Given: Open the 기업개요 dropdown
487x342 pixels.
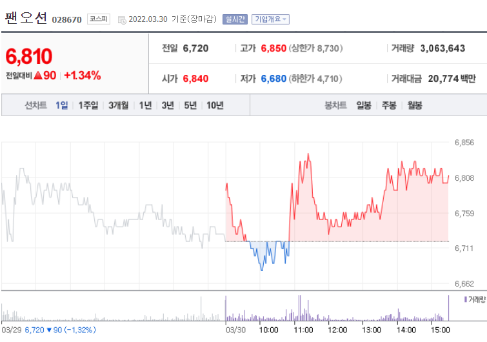Looking at the screenshot, I should pyautogui.click(x=270, y=19).
